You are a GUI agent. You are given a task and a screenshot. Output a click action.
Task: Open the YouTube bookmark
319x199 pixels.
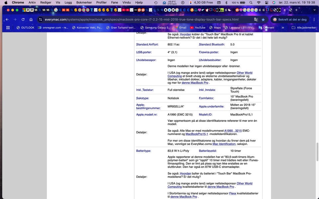click(x=198, y=28)
